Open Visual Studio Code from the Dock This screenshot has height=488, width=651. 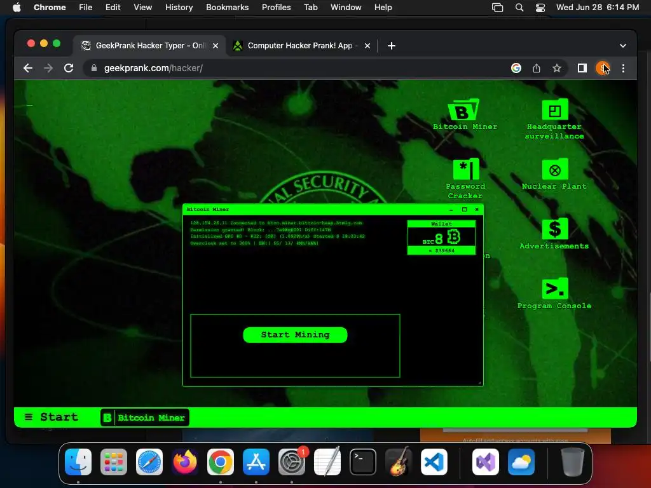coord(434,462)
